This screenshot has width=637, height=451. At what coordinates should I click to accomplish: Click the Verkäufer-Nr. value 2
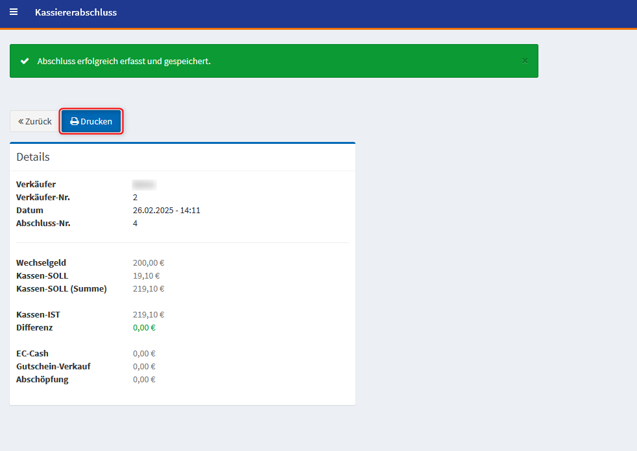coord(135,197)
